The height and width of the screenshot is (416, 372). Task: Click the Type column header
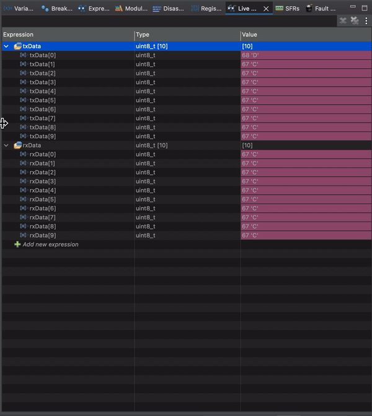click(x=187, y=35)
